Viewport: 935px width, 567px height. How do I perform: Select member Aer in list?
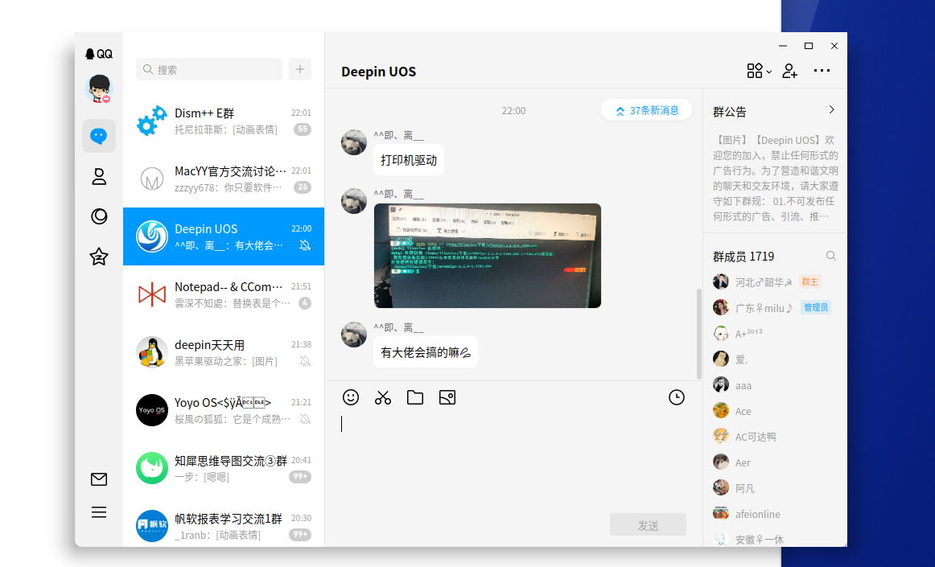tap(775, 462)
